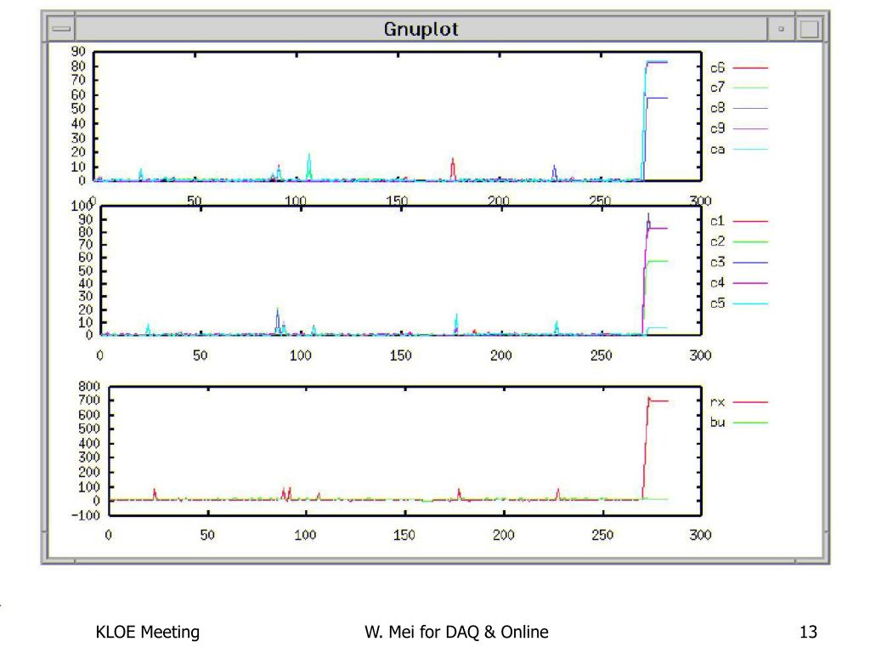Click the 250 x-axis label of middle plot
The width and height of the screenshot is (870, 653).
click(x=601, y=355)
